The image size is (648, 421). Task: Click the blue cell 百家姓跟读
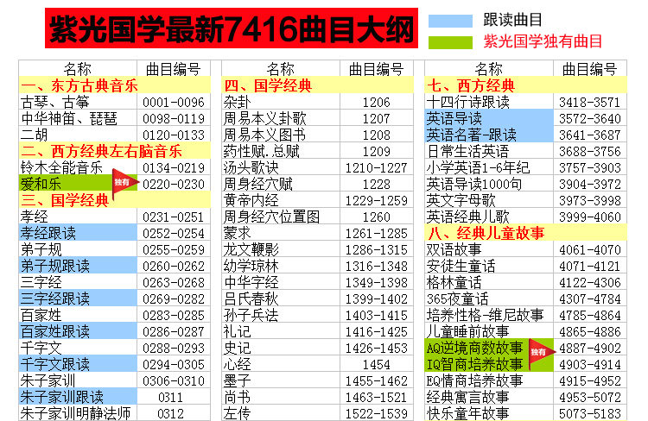(78, 331)
